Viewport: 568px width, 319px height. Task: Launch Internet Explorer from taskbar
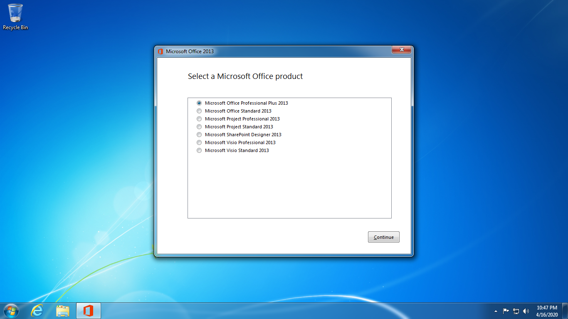click(x=37, y=311)
